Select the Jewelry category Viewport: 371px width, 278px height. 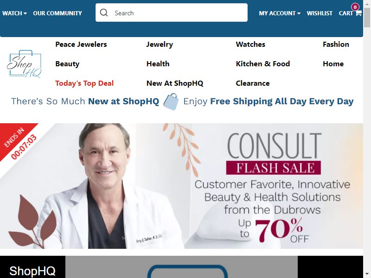point(160,44)
